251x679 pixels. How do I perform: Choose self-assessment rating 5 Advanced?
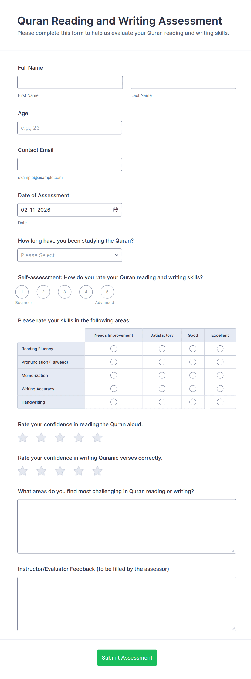tap(107, 292)
